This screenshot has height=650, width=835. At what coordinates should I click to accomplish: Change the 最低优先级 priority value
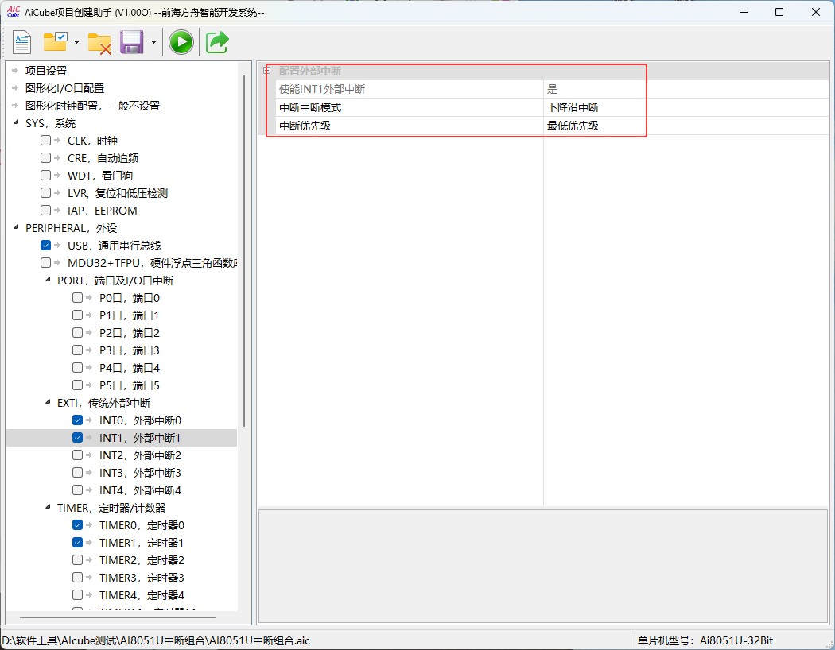(x=573, y=126)
